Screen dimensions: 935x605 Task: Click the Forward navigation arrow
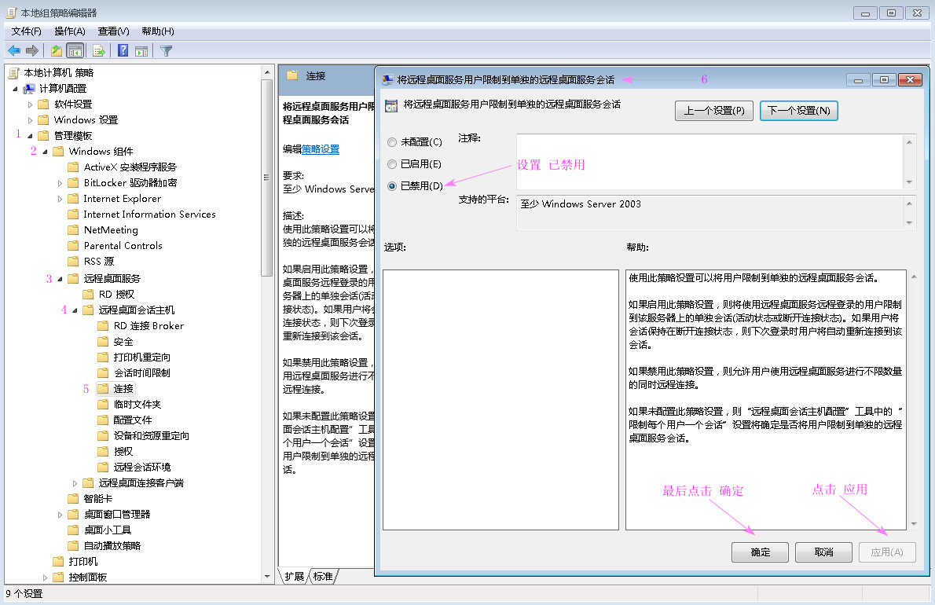(x=30, y=49)
